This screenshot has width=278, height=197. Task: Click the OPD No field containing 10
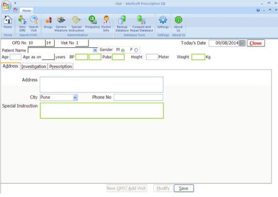(x=37, y=43)
